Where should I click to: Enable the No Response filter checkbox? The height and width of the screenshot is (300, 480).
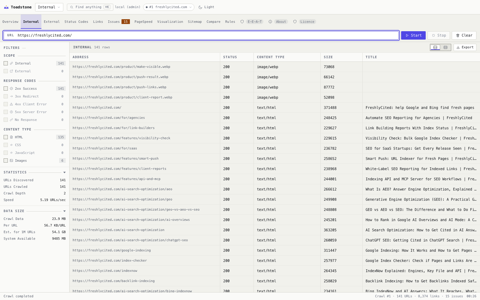pyautogui.click(x=6, y=120)
